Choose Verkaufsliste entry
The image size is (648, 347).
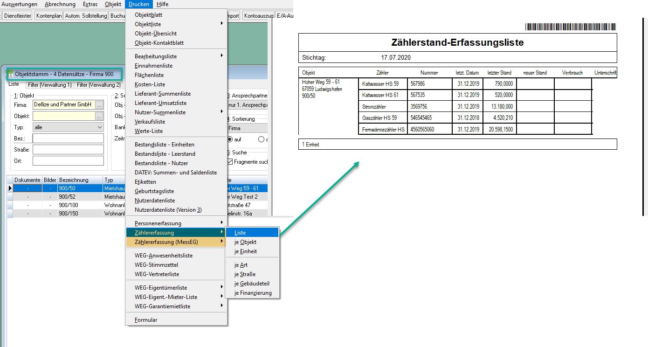coord(176,122)
